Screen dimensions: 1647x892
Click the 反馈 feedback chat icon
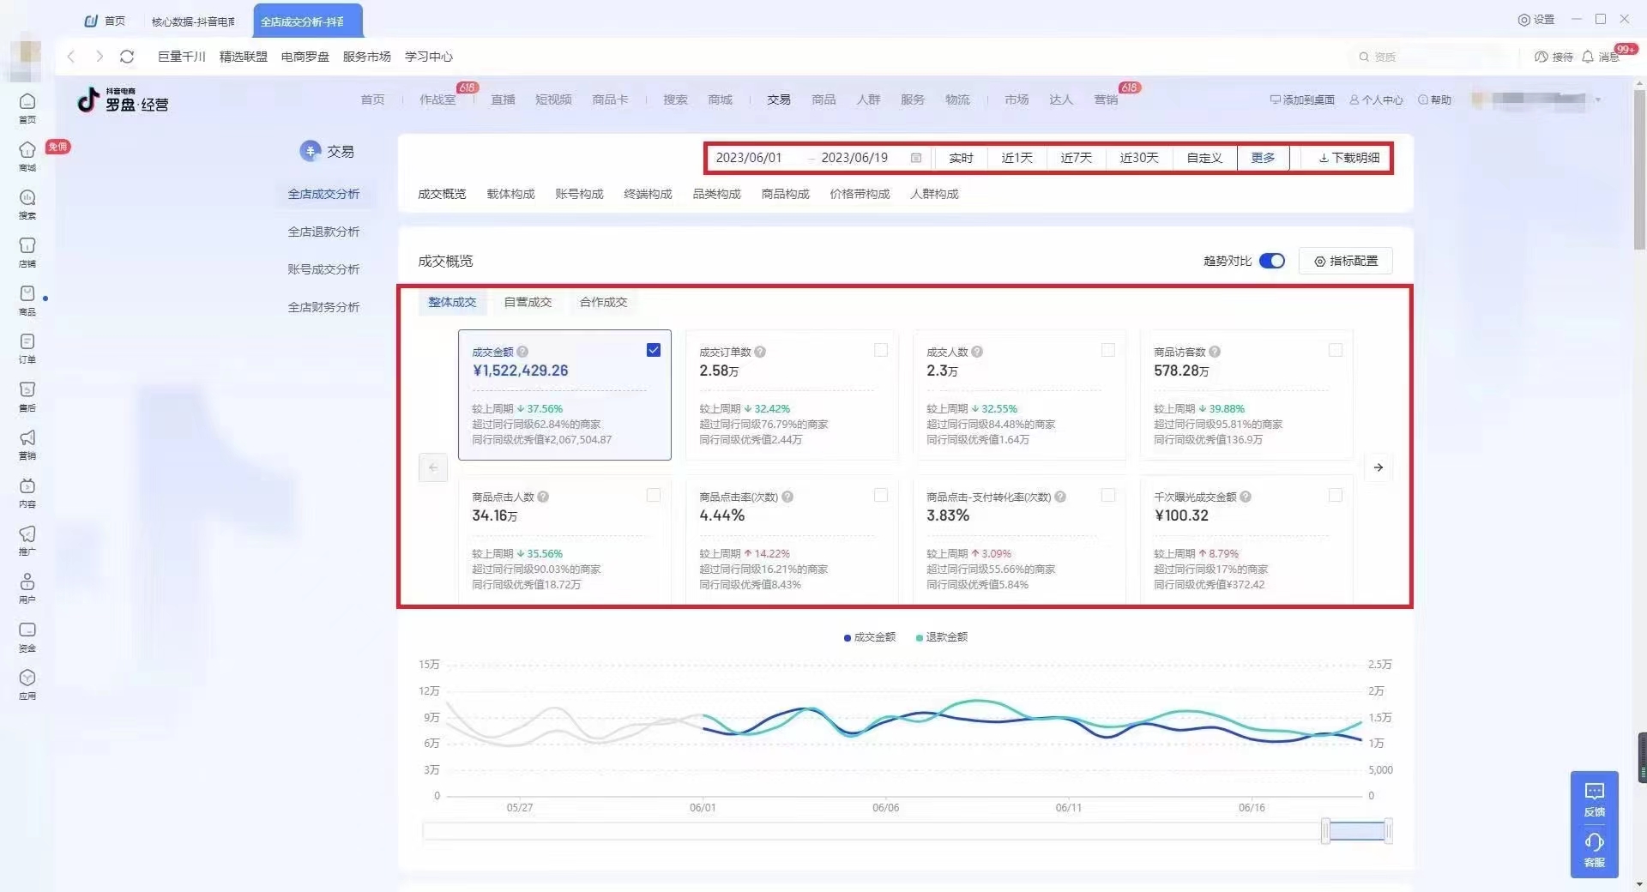(x=1594, y=793)
